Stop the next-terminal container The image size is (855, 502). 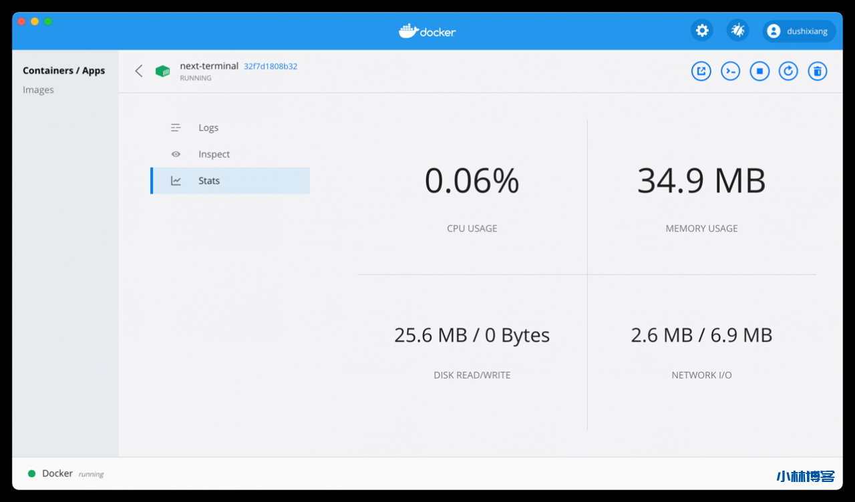[x=759, y=71]
